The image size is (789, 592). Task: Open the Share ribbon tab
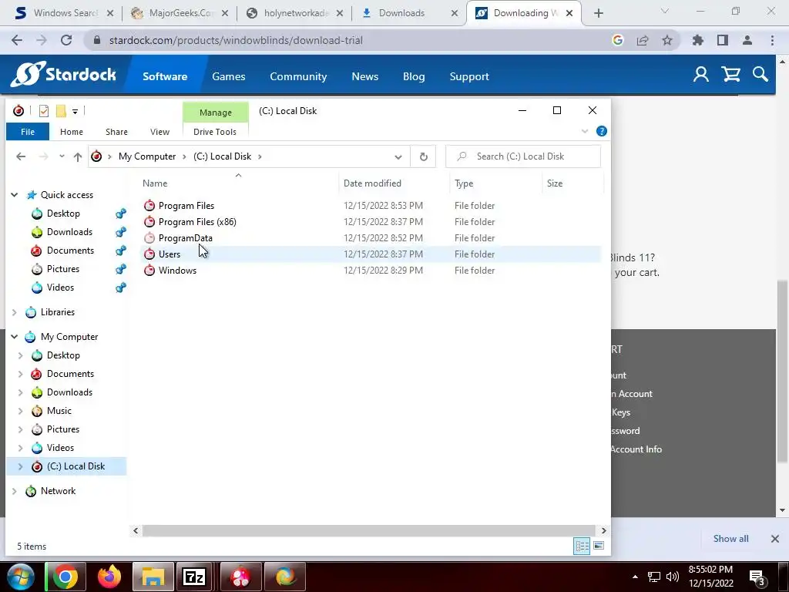pos(116,132)
